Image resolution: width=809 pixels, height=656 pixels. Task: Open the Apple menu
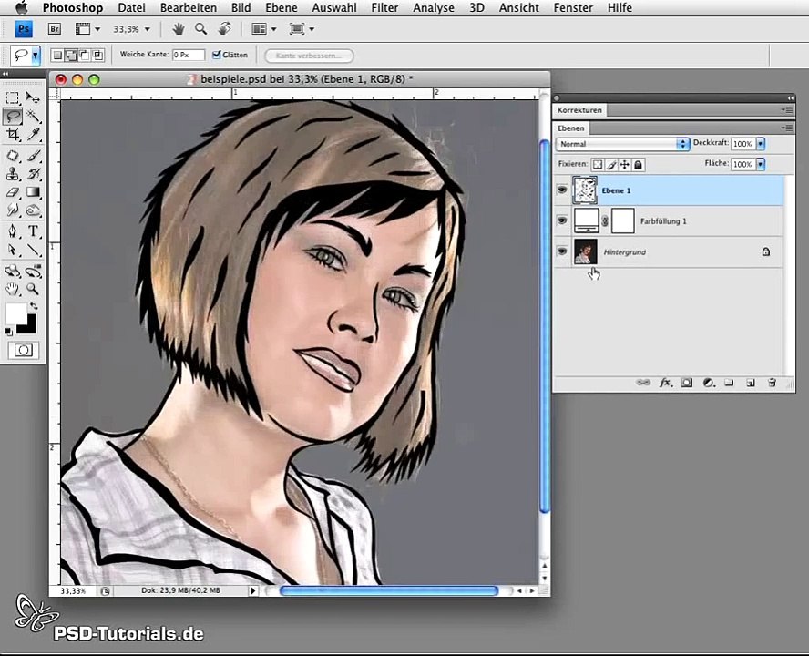click(x=21, y=7)
